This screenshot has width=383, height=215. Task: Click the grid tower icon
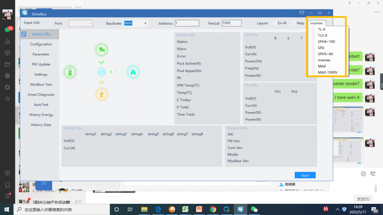coord(101,94)
